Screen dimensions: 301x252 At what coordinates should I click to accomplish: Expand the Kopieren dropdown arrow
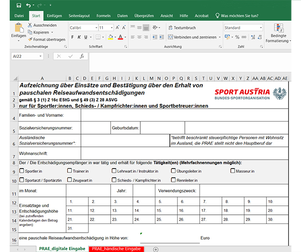(52, 32)
